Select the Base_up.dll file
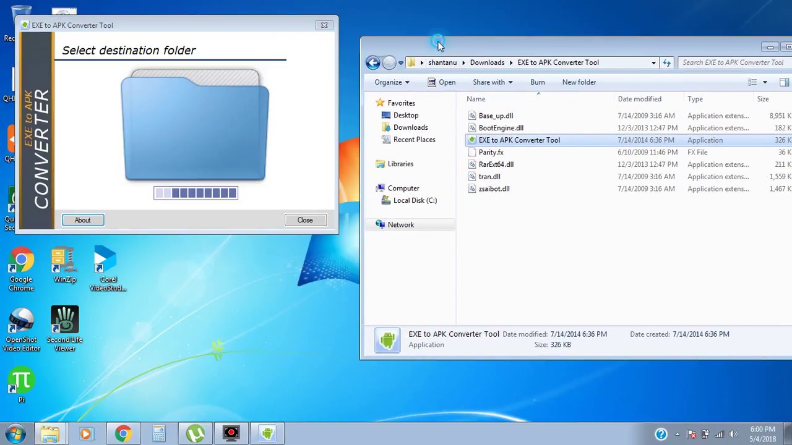792x445 pixels. (x=496, y=116)
